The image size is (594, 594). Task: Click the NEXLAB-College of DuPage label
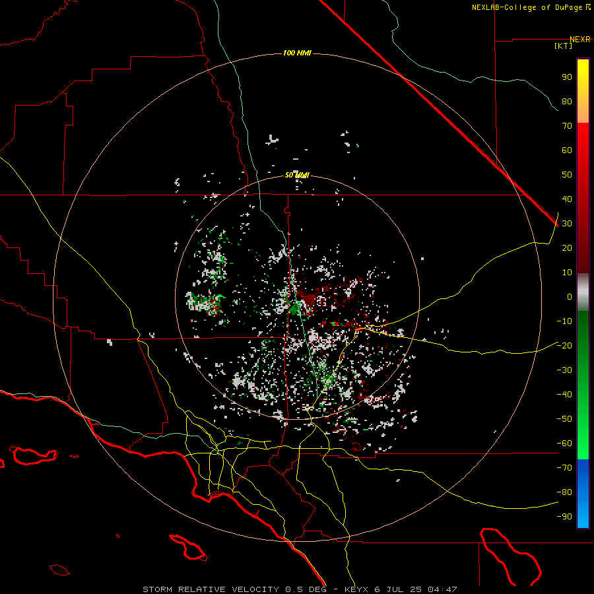[527, 7]
